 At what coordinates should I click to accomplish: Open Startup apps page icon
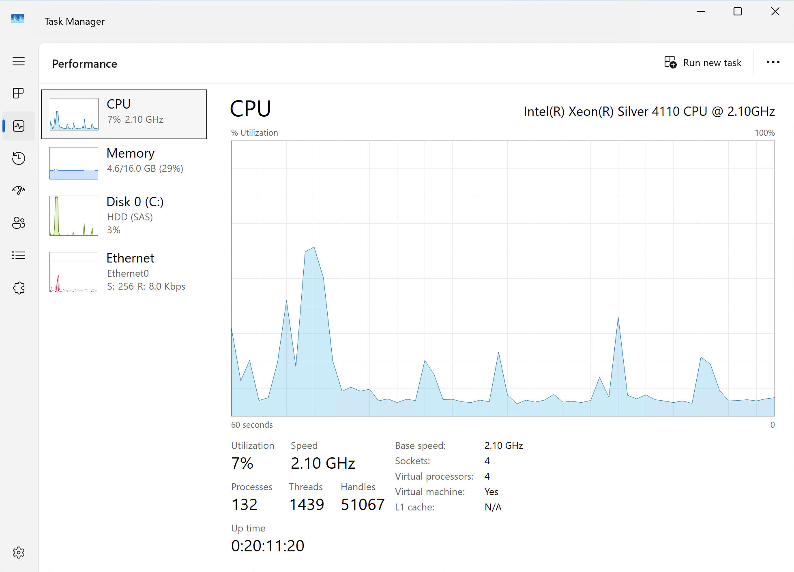[19, 190]
